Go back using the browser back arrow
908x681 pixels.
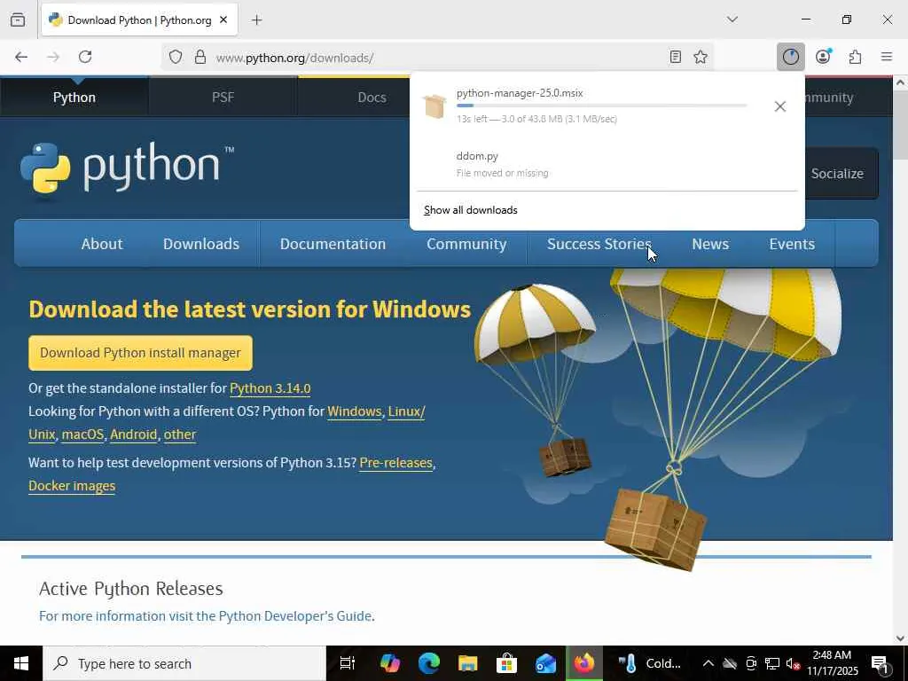pos(21,57)
